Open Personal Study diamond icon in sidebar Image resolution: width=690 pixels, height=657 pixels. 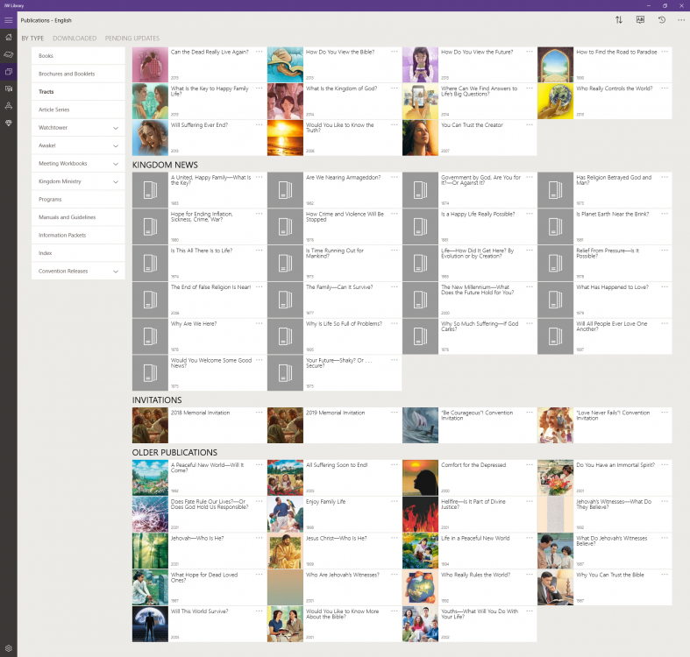tap(9, 124)
